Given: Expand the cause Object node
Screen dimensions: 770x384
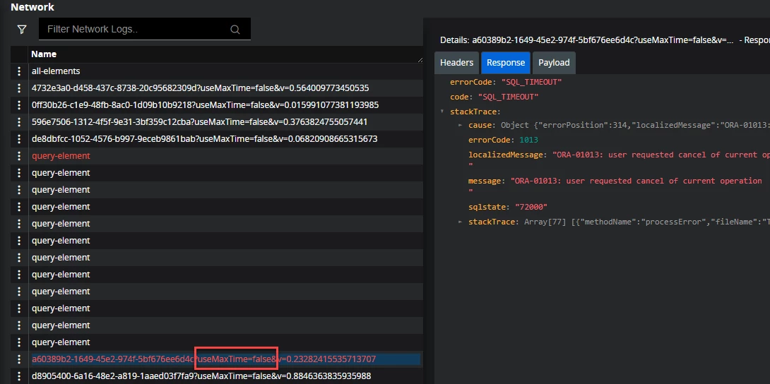Looking at the screenshot, I should [461, 125].
